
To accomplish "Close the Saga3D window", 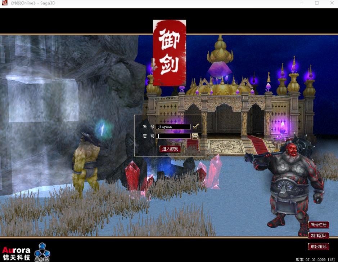I will (x=332, y=3).
